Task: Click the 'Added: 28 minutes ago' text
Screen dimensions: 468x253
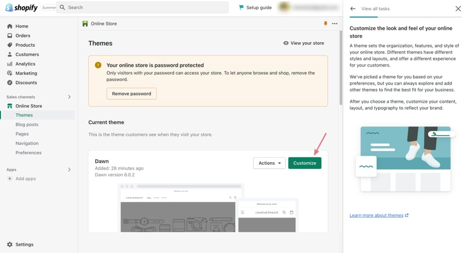Action: click(x=119, y=168)
